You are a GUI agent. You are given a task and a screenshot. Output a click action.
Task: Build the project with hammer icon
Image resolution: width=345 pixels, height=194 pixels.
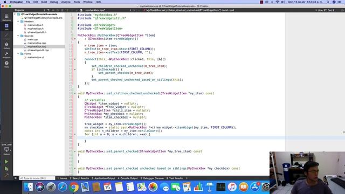point(6,175)
